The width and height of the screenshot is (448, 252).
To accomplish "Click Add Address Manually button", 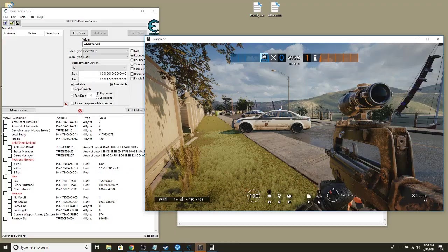I will click(136, 110).
